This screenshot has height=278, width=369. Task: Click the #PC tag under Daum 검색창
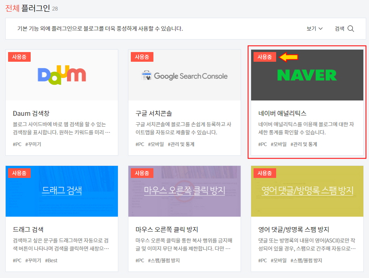point(17,143)
